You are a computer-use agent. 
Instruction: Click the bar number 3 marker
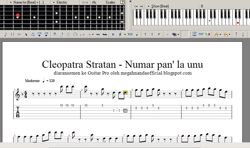(132, 90)
